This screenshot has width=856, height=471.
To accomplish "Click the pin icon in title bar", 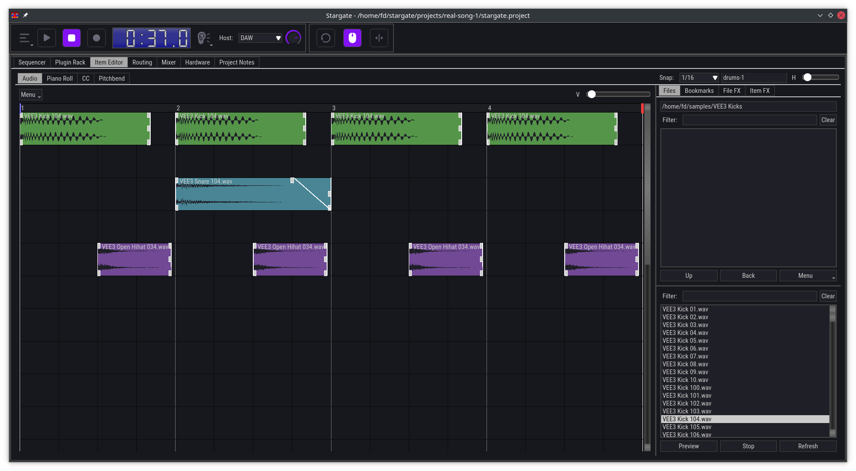I will coord(25,15).
